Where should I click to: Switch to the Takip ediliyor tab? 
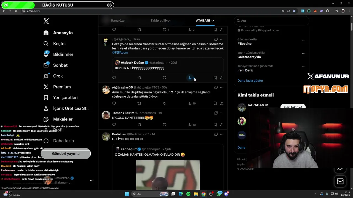coord(161,21)
